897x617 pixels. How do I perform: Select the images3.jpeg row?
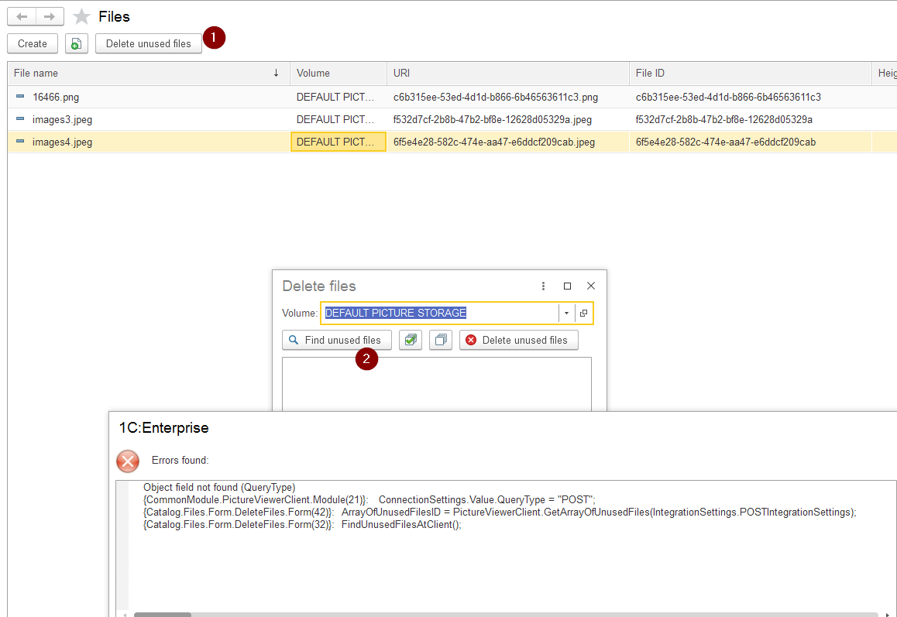coord(57,119)
